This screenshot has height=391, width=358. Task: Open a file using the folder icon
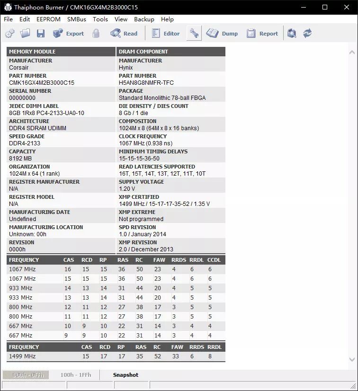pyautogui.click(x=25, y=34)
